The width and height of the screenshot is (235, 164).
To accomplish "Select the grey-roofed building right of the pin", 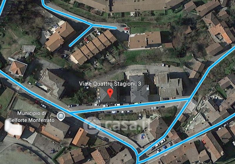I will pos(139,89).
